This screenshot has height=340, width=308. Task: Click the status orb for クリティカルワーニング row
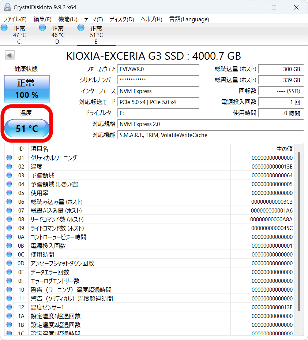(x=9, y=158)
